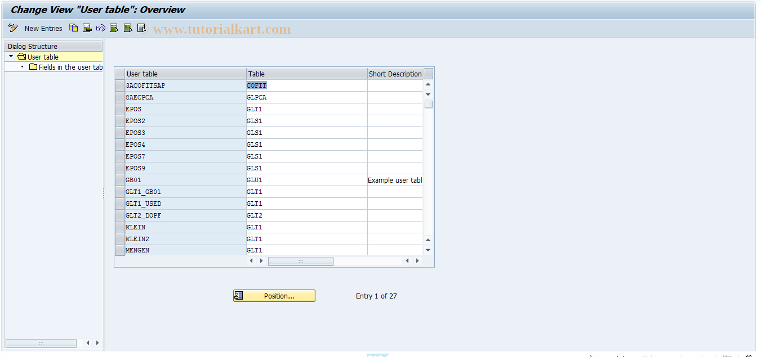Viewport: 761px width, 357px height.
Task: Select the row containing GB01
Action: pos(119,179)
